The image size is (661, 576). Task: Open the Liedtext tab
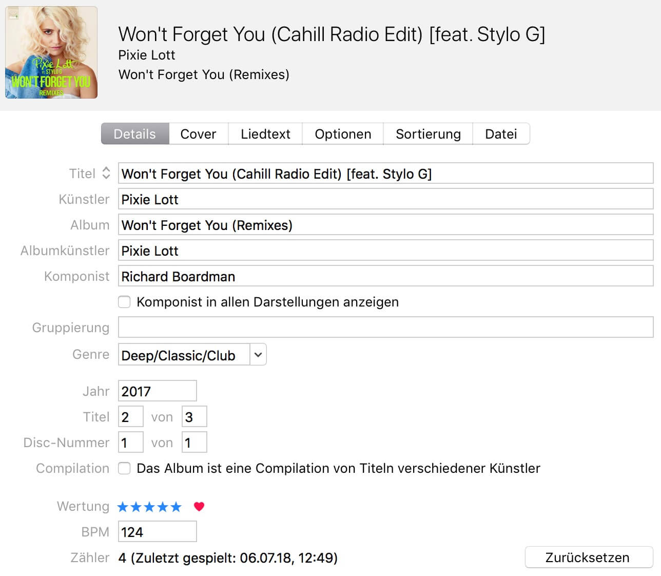(x=265, y=134)
